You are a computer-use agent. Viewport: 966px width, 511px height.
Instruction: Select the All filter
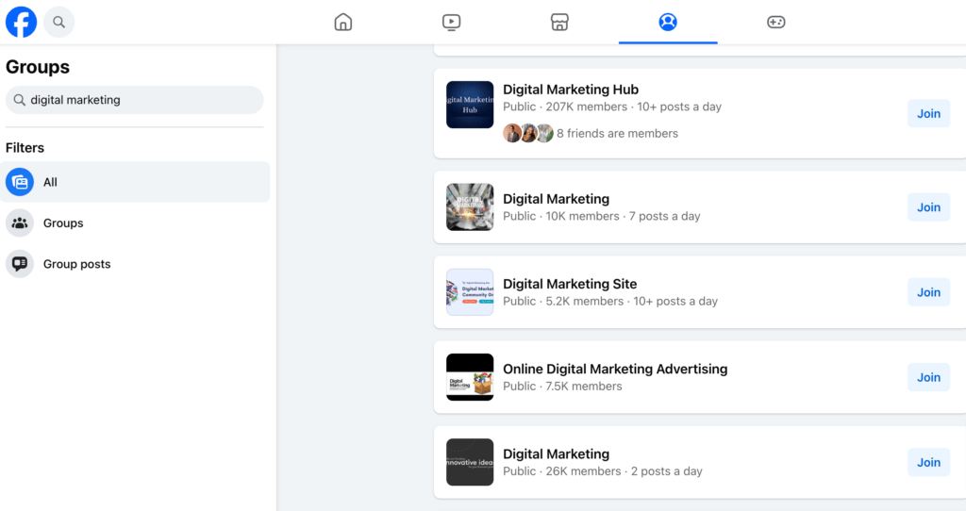pyautogui.click(x=135, y=182)
